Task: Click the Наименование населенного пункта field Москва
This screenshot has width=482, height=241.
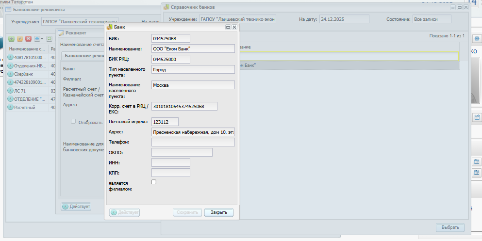Action: 193,85
